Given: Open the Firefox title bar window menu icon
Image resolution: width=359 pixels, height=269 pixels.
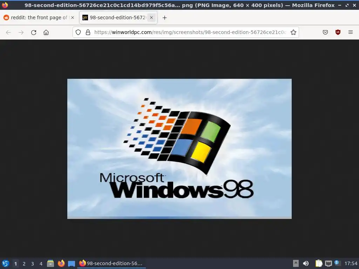Looking at the screenshot, I should 5,5.
